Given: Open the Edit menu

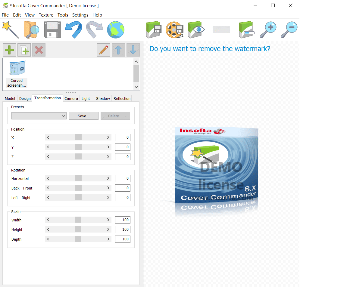Looking at the screenshot, I should pos(17,15).
